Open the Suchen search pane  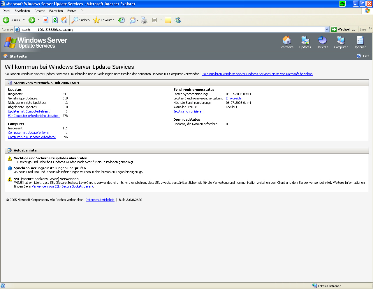tap(81, 20)
